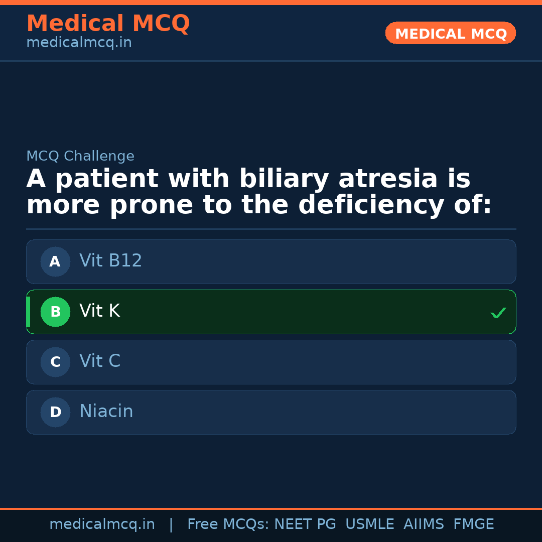Click the Free MCQs footer text
The image size is (542, 542).
227,524
